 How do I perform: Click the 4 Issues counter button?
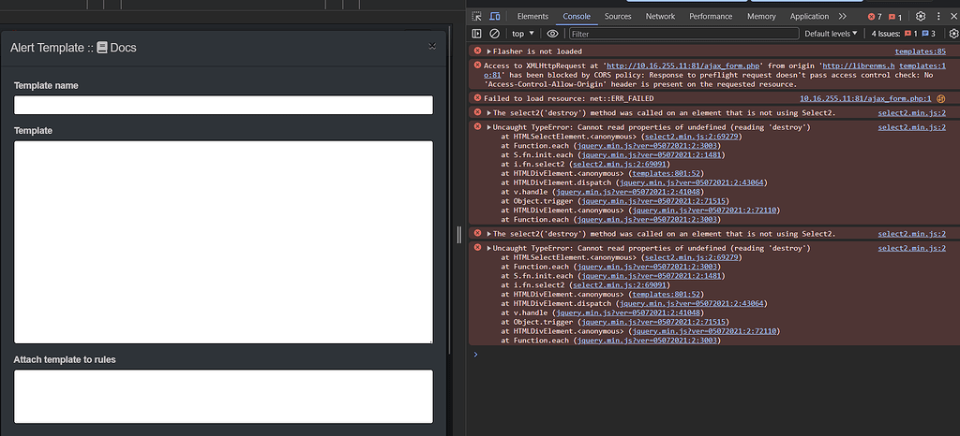click(x=903, y=34)
